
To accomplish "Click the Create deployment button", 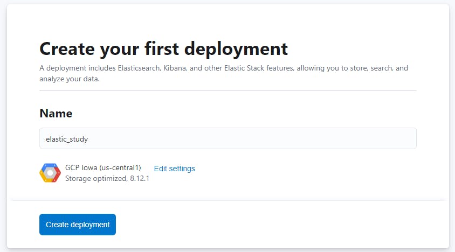I will (78, 225).
